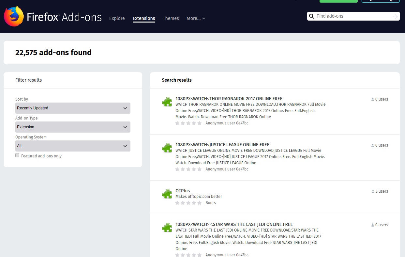Click '0 users' for THOR RAGNAROK add-on
This screenshot has width=405, height=257.
point(382,99)
